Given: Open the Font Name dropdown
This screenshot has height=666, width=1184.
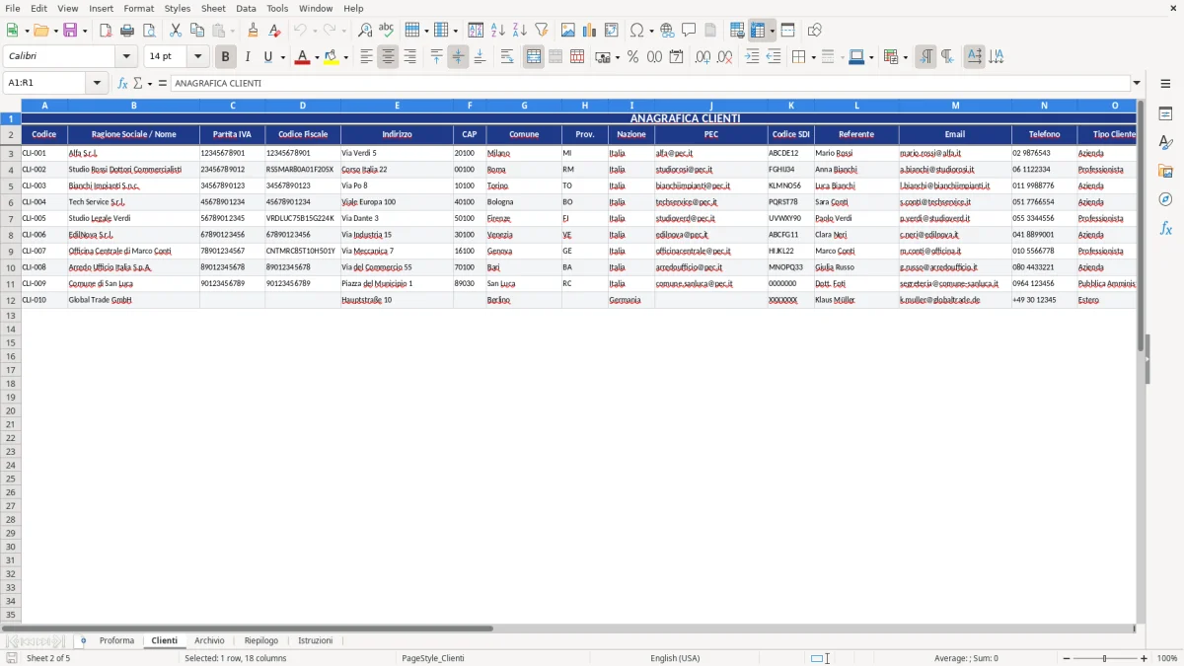Looking at the screenshot, I should 126,57.
